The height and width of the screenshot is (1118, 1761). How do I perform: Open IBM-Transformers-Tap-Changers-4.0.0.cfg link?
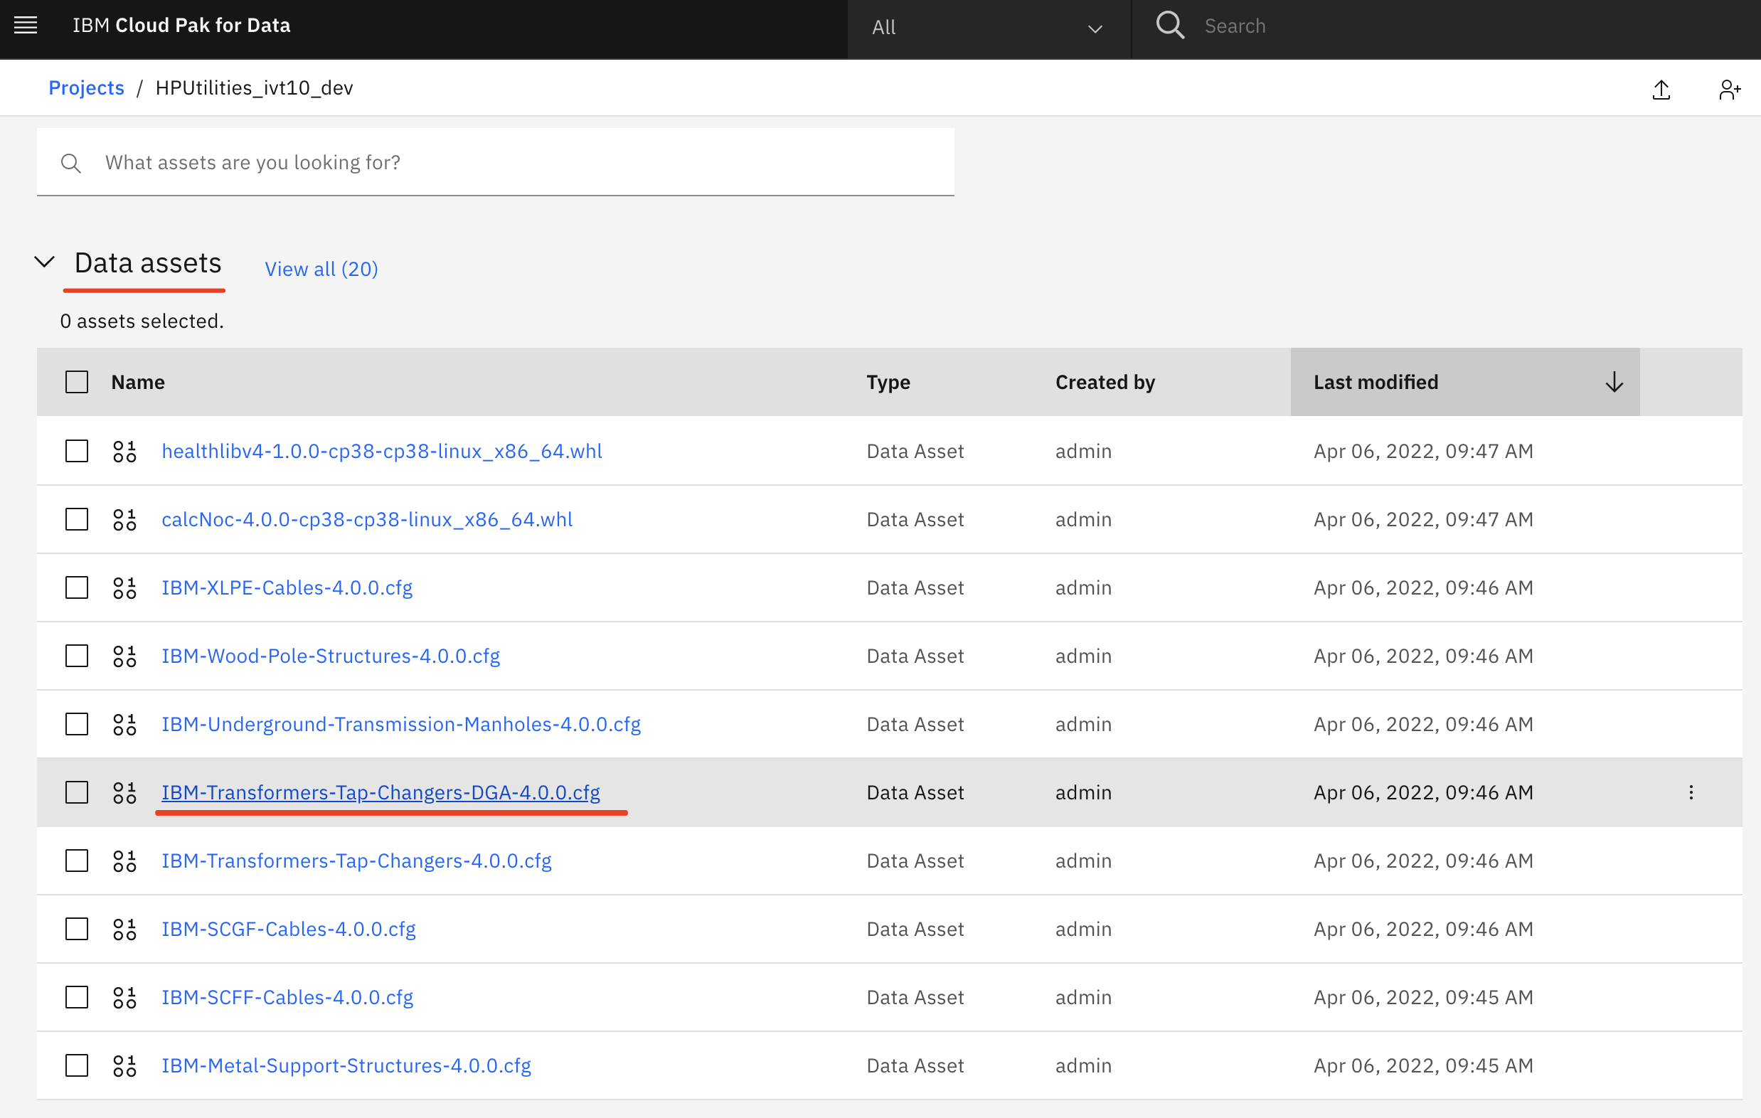click(x=356, y=861)
